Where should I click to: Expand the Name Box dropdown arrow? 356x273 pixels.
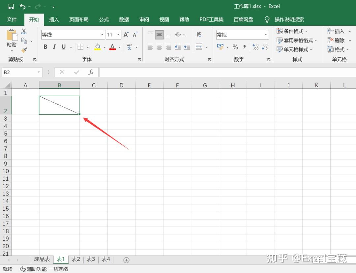click(39, 72)
